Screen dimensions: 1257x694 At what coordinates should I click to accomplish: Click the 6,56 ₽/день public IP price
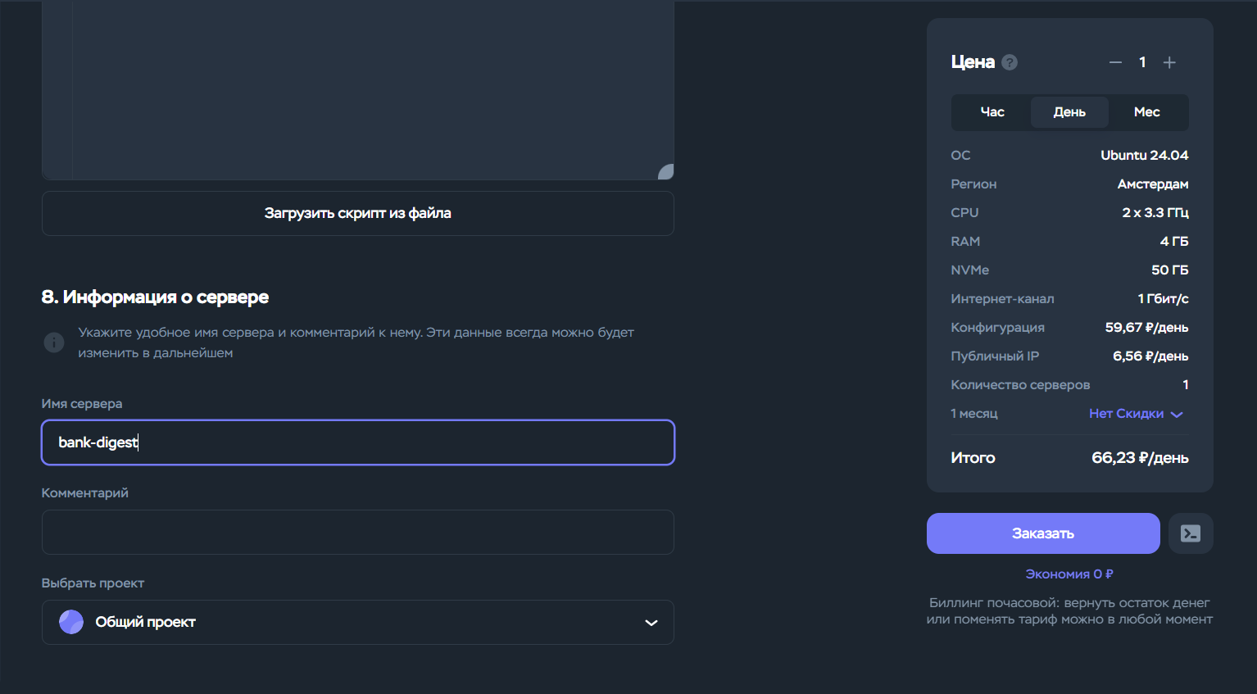click(x=1150, y=356)
